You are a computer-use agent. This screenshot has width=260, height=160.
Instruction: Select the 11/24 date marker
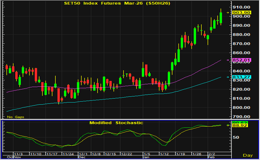tap(68, 154)
